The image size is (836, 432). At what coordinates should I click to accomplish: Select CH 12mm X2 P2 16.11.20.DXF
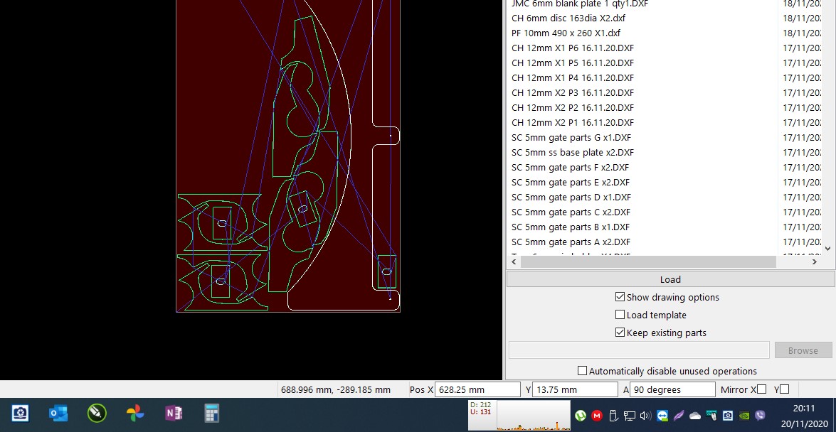pyautogui.click(x=573, y=107)
